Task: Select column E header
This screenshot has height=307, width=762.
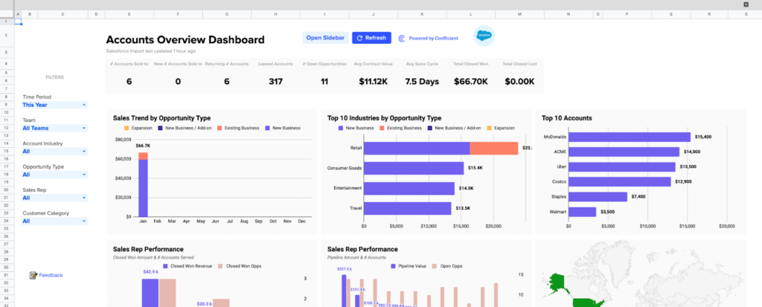Action: (x=129, y=14)
